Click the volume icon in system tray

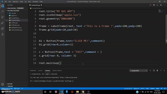click(x=148, y=92)
